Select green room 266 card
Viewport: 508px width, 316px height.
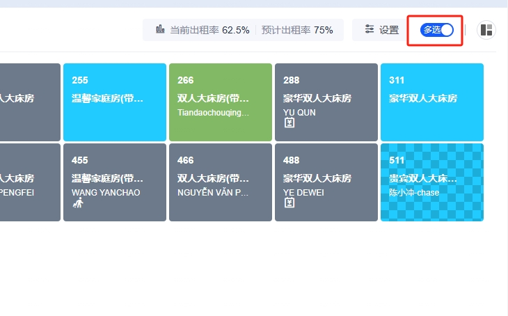pyautogui.click(x=220, y=102)
